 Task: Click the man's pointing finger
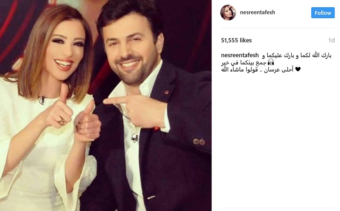[115, 100]
